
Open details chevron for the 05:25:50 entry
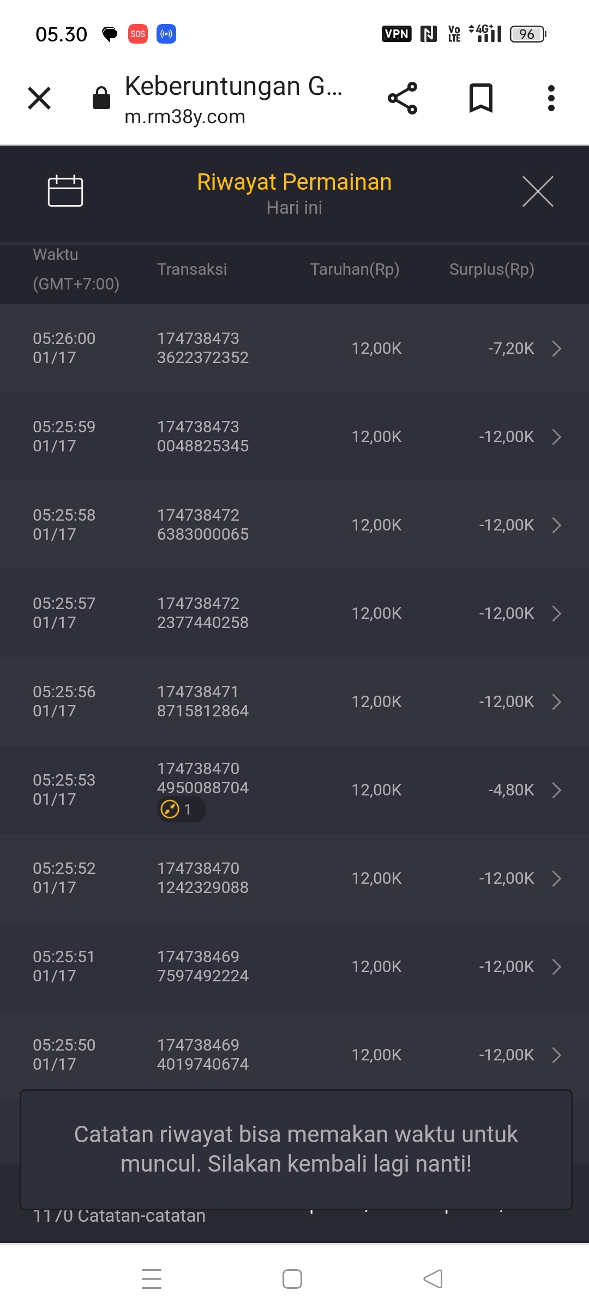click(x=556, y=1055)
